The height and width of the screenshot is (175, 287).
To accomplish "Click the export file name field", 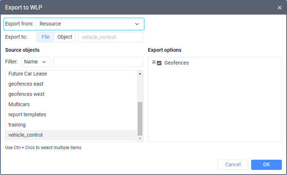I will (x=111, y=37).
